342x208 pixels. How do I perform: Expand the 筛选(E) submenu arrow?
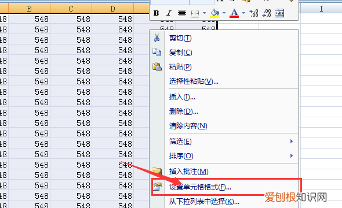tap(292, 142)
